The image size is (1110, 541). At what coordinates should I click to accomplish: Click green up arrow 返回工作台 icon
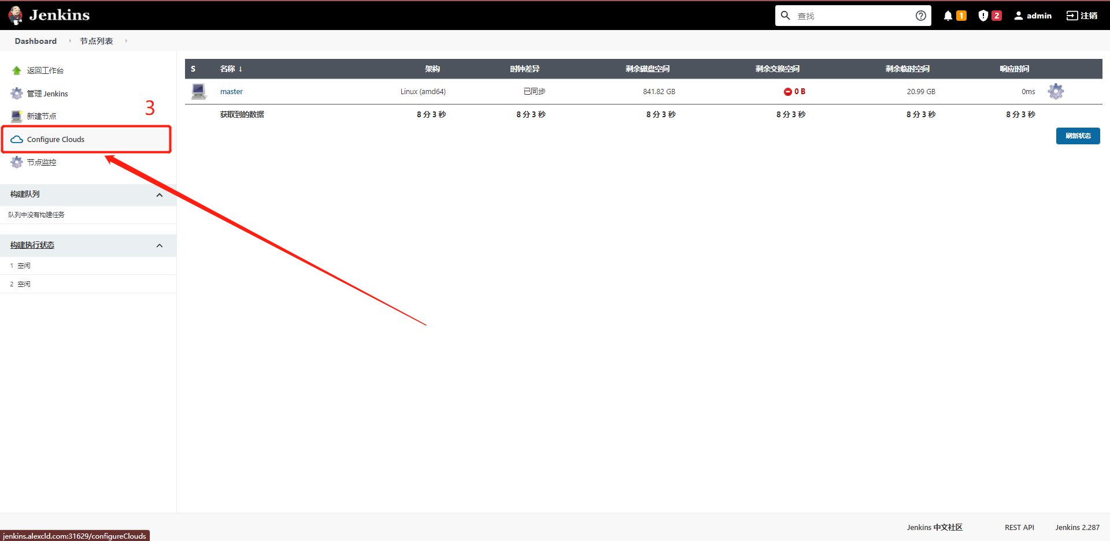(17, 70)
